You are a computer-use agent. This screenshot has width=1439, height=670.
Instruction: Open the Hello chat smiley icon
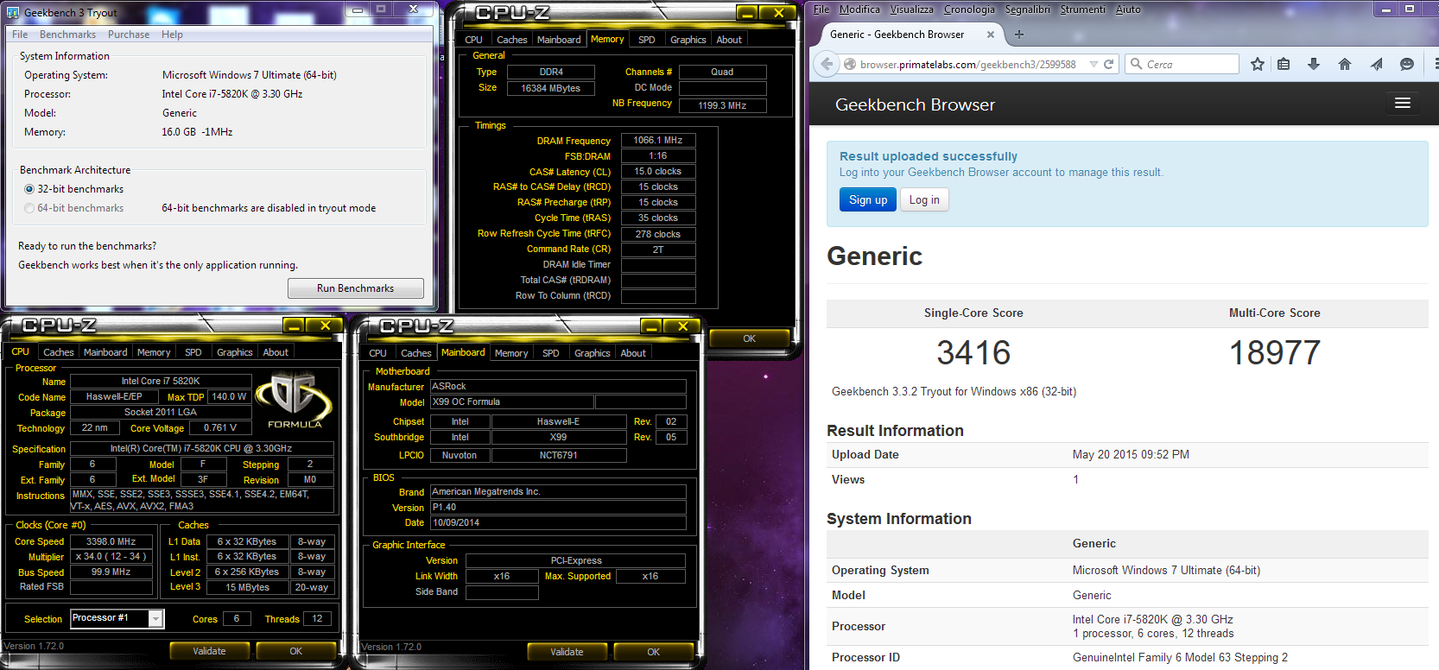[x=1407, y=64]
